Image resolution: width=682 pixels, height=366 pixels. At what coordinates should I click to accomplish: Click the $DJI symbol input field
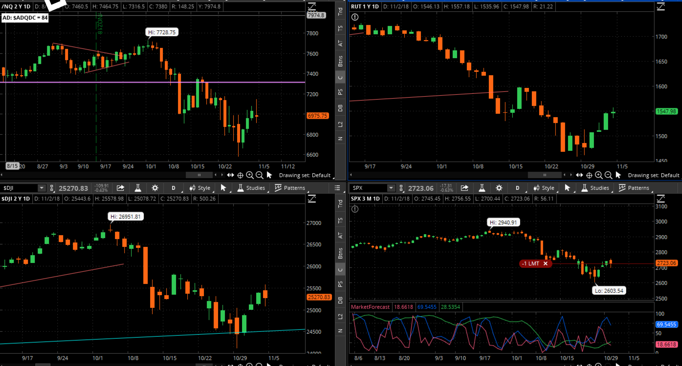(x=19, y=188)
